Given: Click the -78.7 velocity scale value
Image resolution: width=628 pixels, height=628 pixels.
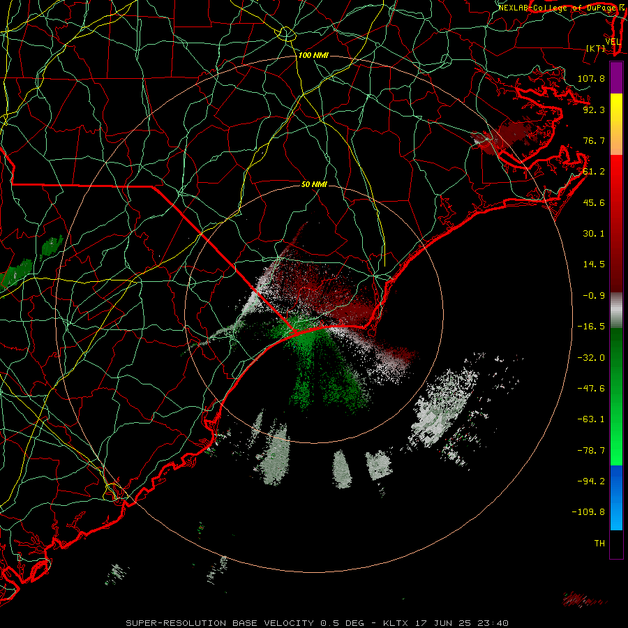Looking at the screenshot, I should [591, 451].
